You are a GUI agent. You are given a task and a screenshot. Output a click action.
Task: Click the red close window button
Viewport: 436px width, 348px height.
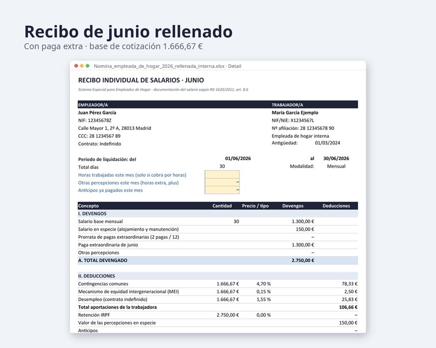pos(76,66)
